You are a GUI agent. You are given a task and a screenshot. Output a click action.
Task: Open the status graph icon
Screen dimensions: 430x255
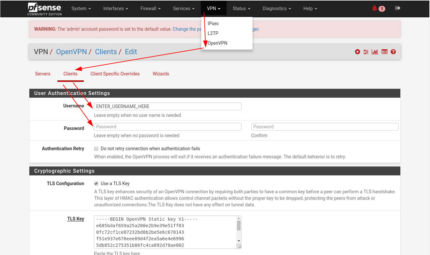pyautogui.click(x=375, y=52)
